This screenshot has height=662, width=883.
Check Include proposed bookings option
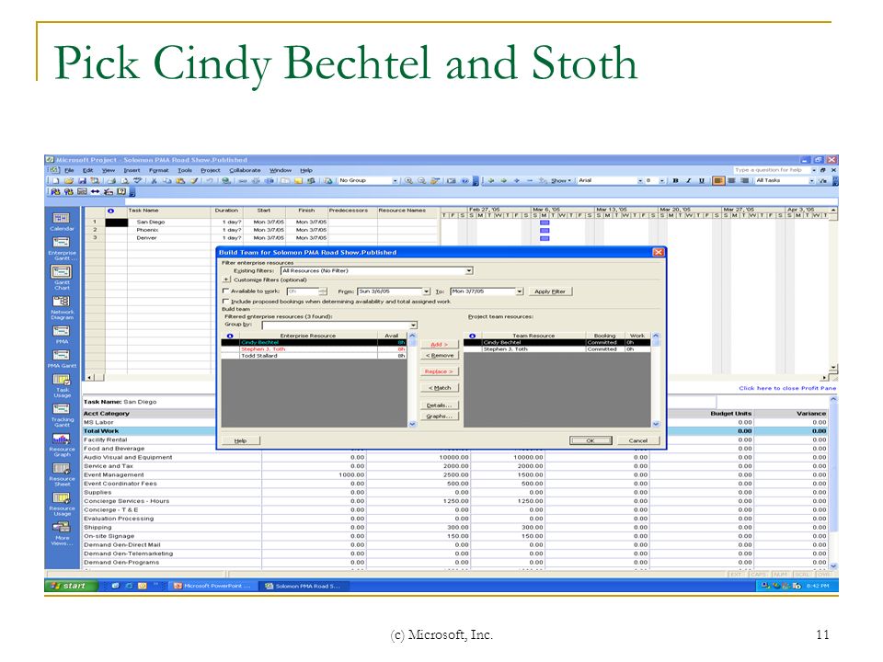pos(226,302)
